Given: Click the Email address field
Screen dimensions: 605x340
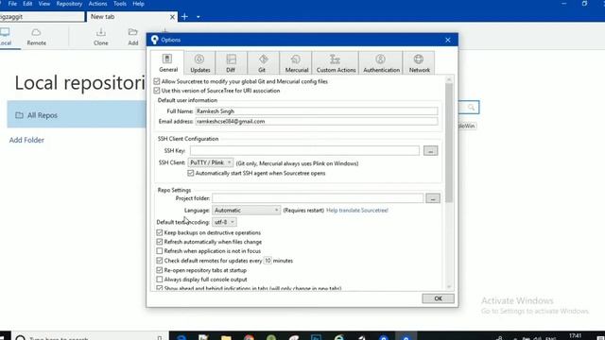Looking at the screenshot, I should [x=317, y=121].
